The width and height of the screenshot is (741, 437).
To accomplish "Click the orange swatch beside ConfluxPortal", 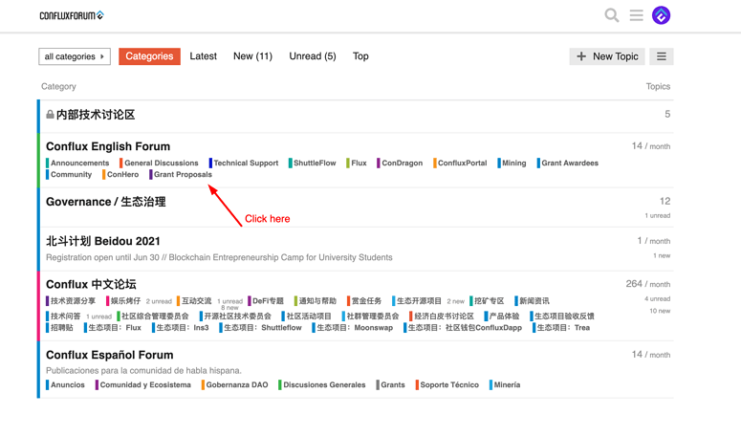I will pos(434,163).
